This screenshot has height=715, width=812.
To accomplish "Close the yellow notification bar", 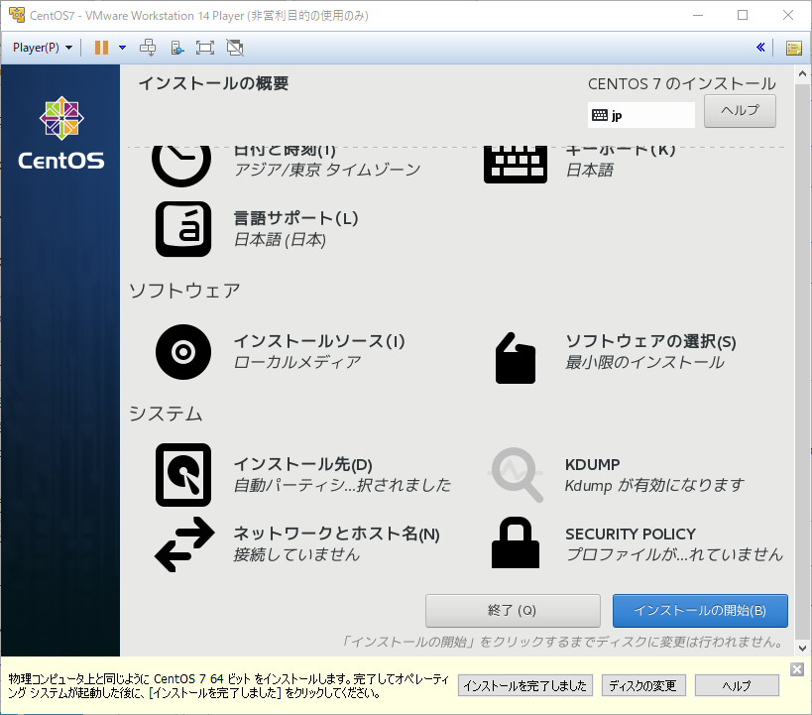I will coord(797,669).
